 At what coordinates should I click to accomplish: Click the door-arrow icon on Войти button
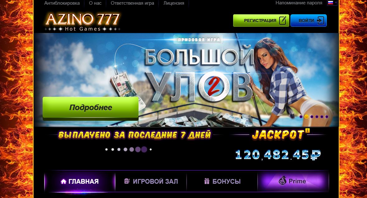(320, 20)
